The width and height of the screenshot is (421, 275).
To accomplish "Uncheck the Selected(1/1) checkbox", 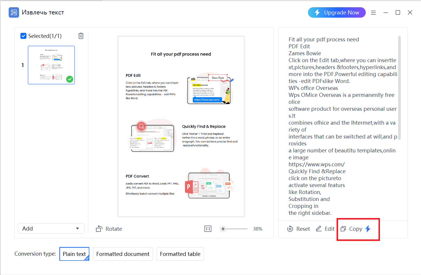I will coord(23,36).
